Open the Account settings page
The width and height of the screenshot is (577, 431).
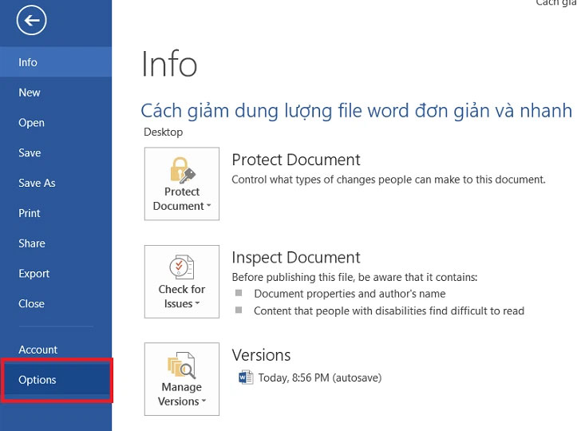38,350
